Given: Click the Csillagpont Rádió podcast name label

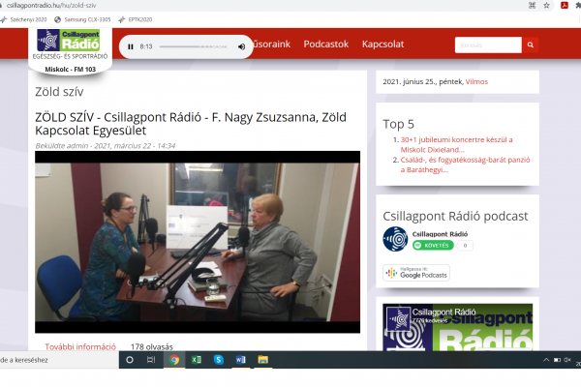Looking at the screenshot, I should 440,234.
